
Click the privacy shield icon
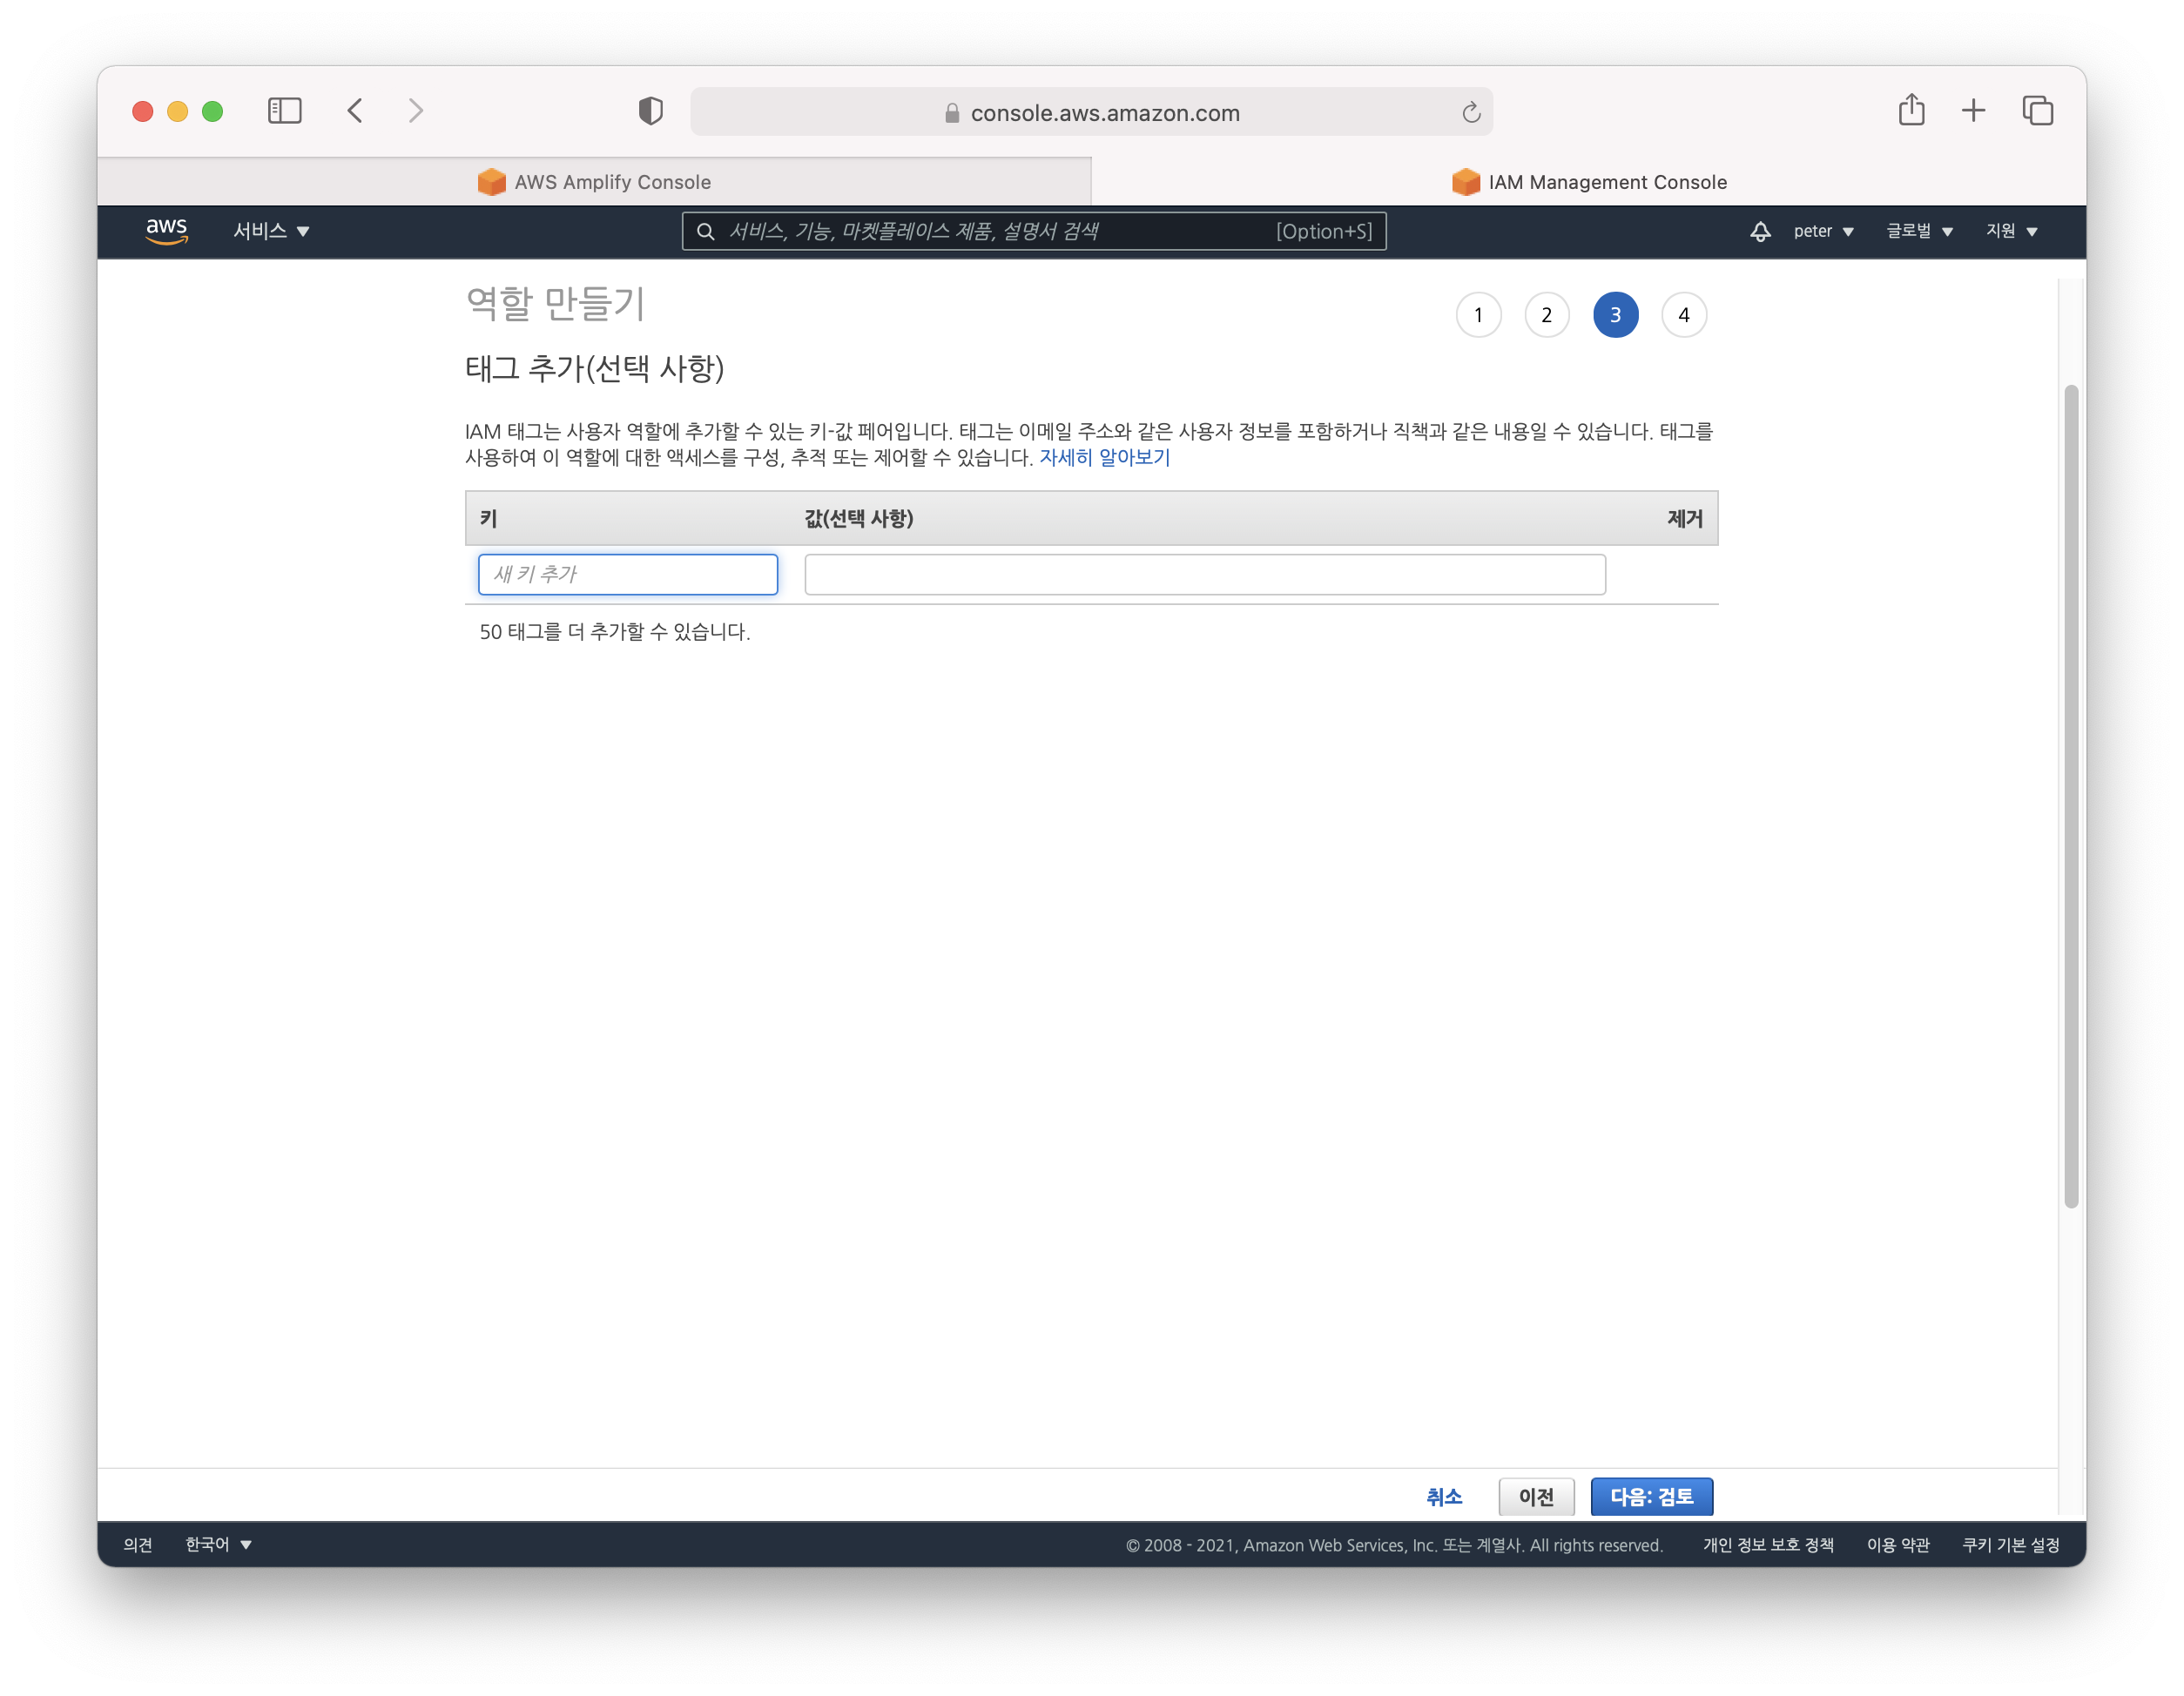pyautogui.click(x=650, y=110)
